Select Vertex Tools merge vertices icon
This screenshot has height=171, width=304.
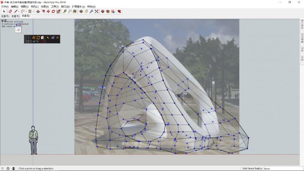[x=57, y=37]
